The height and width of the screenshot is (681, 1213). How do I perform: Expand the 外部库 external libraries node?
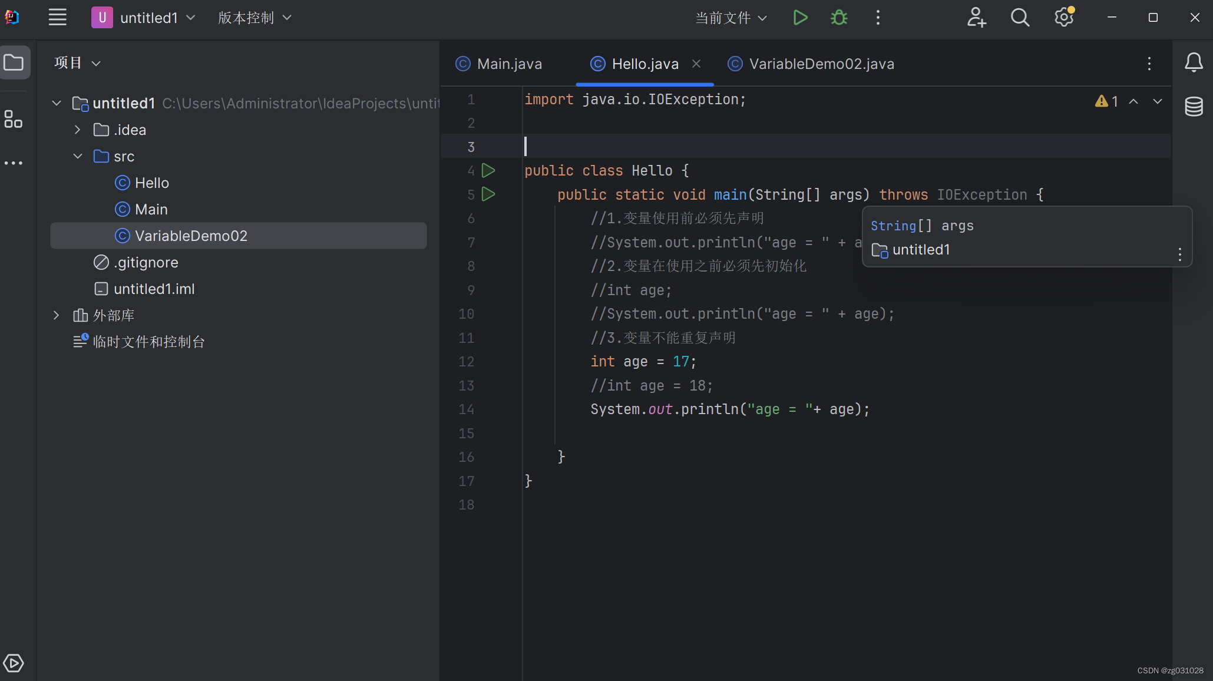click(x=56, y=315)
